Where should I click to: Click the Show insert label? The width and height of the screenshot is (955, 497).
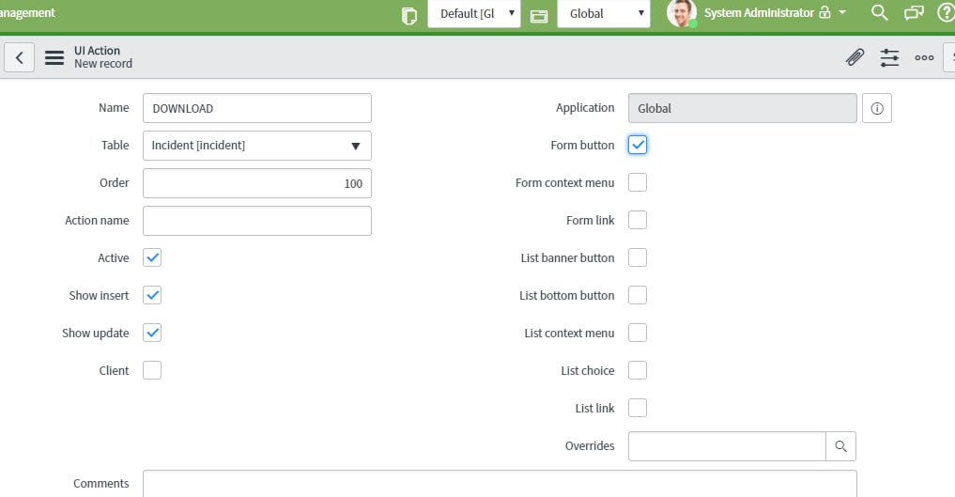pos(99,295)
